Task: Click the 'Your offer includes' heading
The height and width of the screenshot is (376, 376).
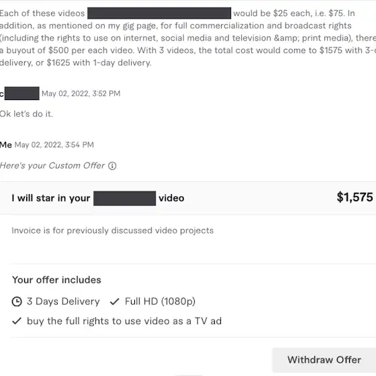Action: coord(56,280)
